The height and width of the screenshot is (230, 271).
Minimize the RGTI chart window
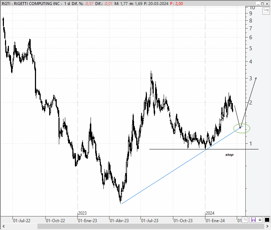pyautogui.click(x=258, y=4)
